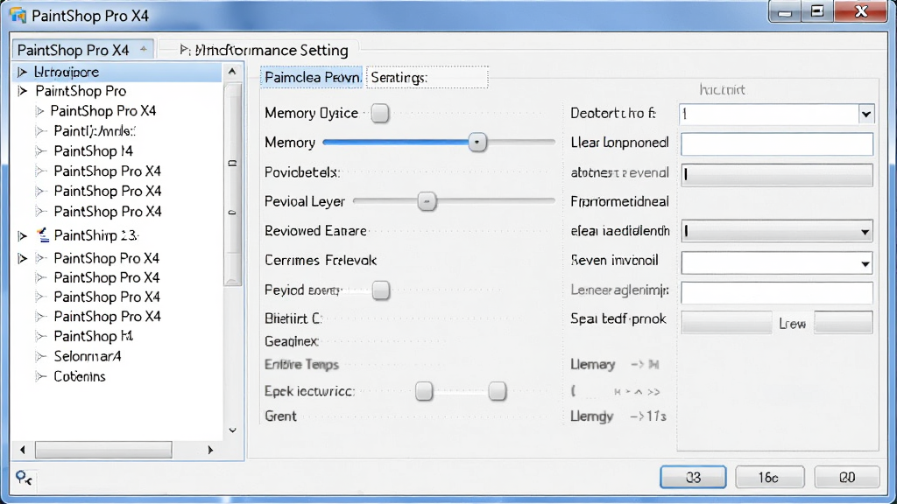Image resolution: width=897 pixels, height=504 pixels.
Task: Click the Memory slider handle
Action: point(477,143)
